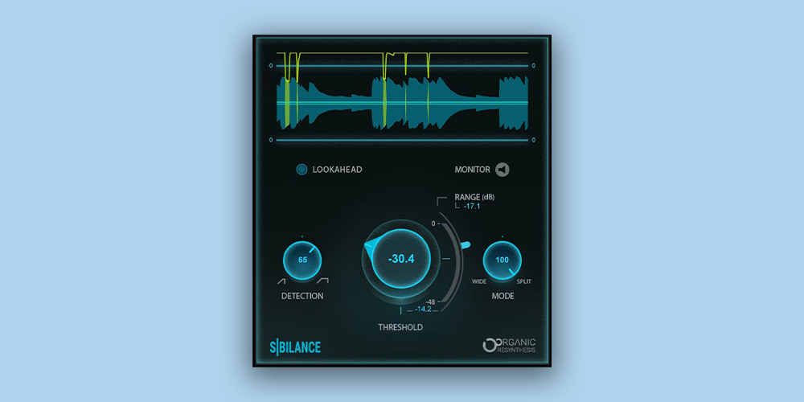Click the -48 range scale marking
Screen dimensions: 804x402
(429, 302)
